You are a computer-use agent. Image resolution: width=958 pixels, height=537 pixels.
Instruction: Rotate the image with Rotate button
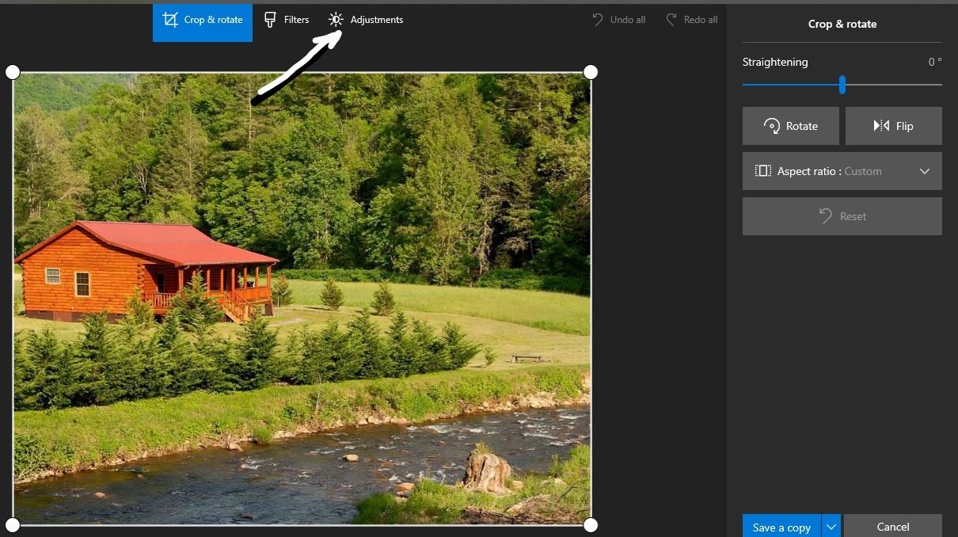coord(790,126)
